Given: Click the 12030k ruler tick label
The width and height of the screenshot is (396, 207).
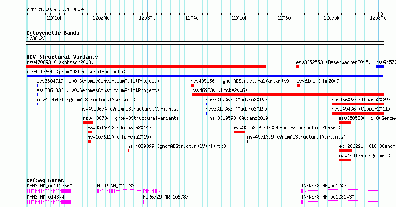Looking at the screenshot, I should (x=147, y=18).
